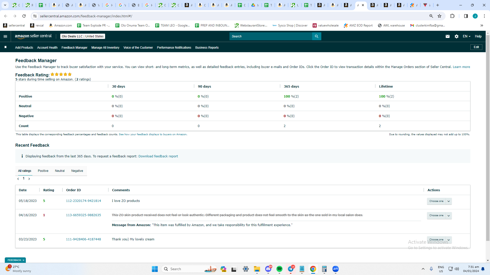Screen dimensions: 490x275
Task: Open a new browser tab
Action: [438, 5]
